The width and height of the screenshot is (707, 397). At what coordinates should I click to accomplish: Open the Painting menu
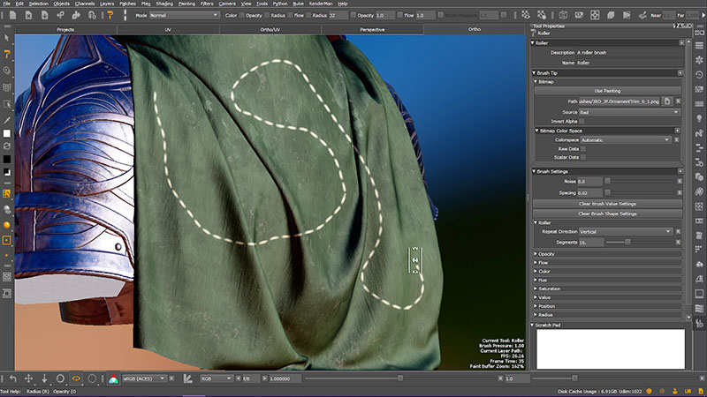[x=186, y=4]
